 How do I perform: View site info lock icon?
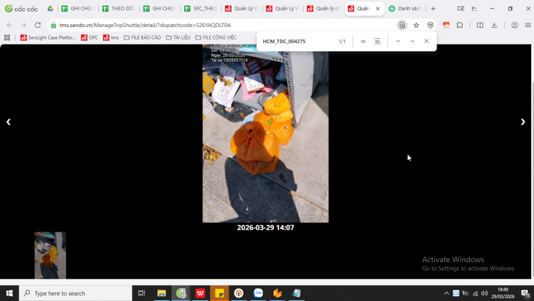tap(54, 25)
